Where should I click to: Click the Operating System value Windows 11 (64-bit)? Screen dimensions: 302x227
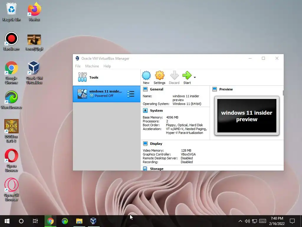187,104
